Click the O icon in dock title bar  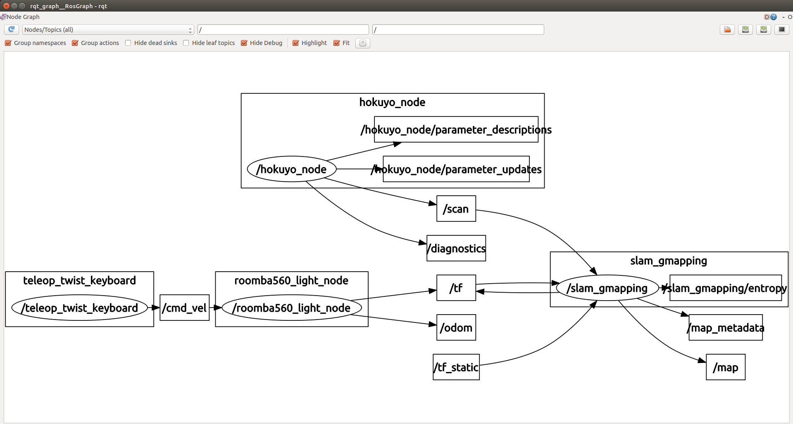(790, 17)
